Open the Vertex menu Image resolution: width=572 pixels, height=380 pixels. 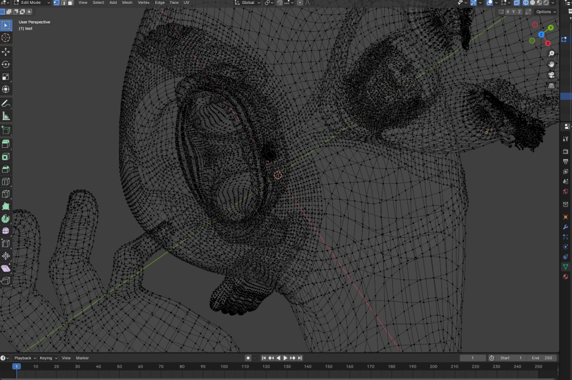[144, 3]
